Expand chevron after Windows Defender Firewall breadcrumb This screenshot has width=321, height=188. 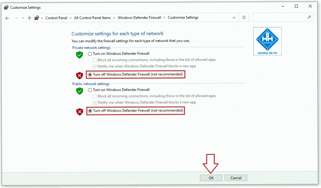(x=164, y=18)
